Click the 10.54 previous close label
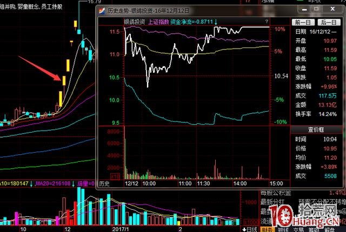The width and height of the screenshot is (346, 232). (x=281, y=76)
